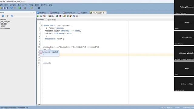Open the SQL History icon
The image size is (194, 109).
pos(74,16)
